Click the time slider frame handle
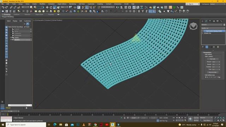Viewport: 226px width, 127px height. pos(10,111)
